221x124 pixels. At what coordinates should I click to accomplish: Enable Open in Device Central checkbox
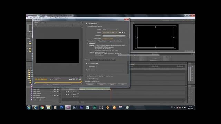click(109, 41)
